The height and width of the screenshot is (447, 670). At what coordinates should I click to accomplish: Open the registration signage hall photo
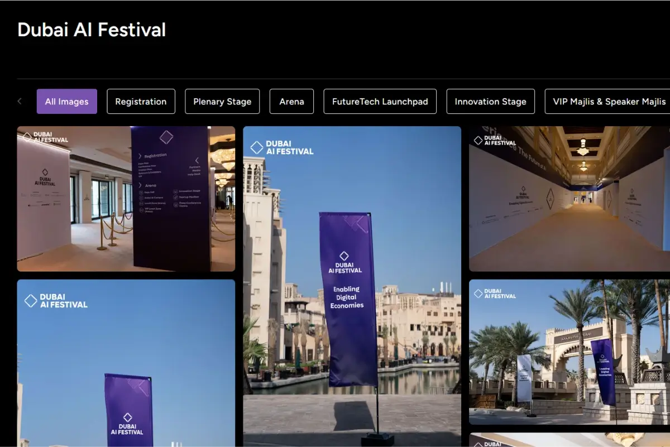[x=126, y=199]
